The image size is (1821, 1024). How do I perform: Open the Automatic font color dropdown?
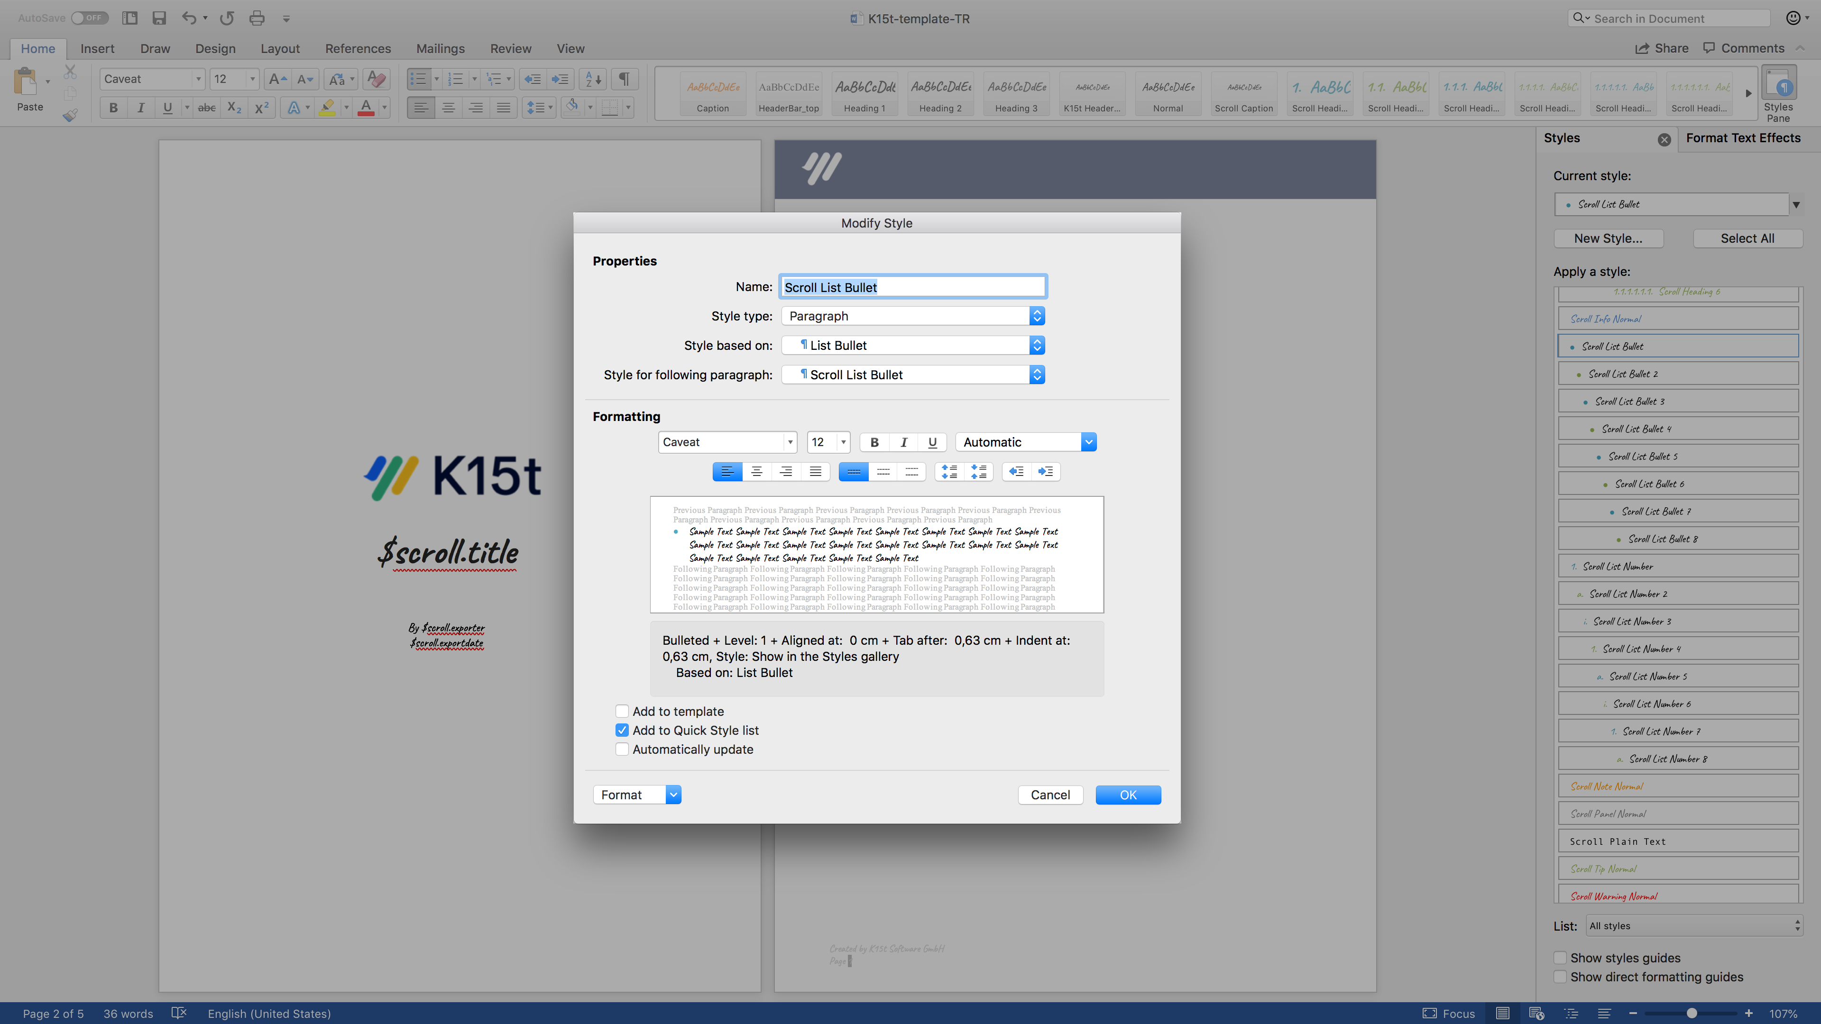(x=1089, y=442)
